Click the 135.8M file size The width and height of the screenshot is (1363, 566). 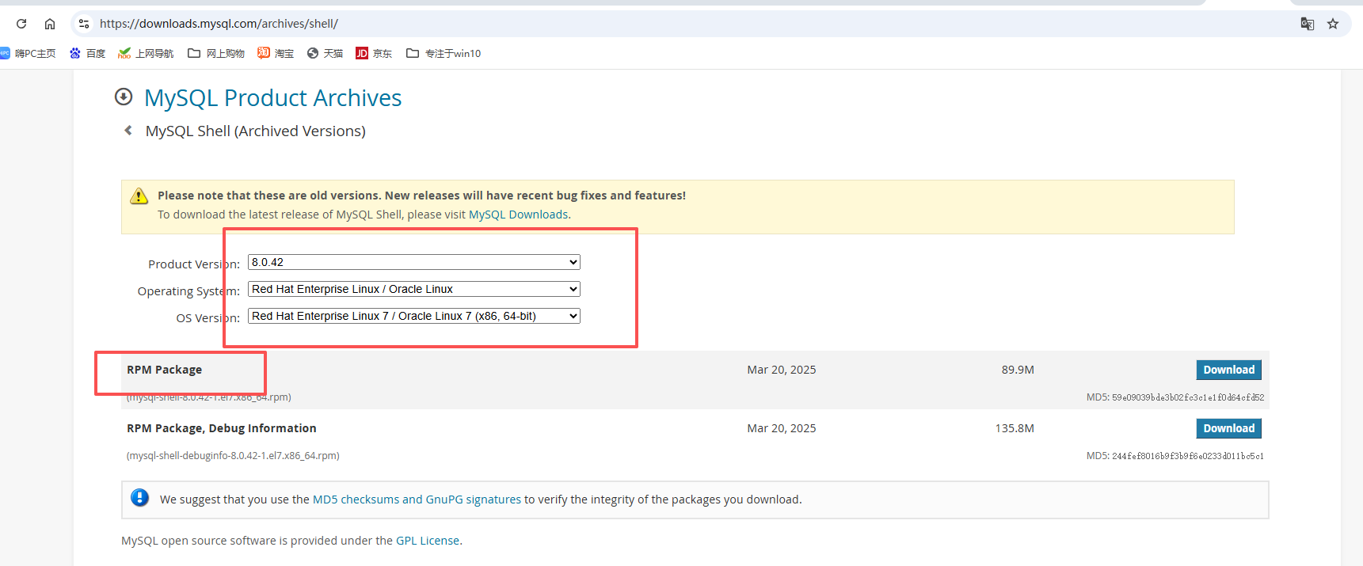pyautogui.click(x=1015, y=428)
